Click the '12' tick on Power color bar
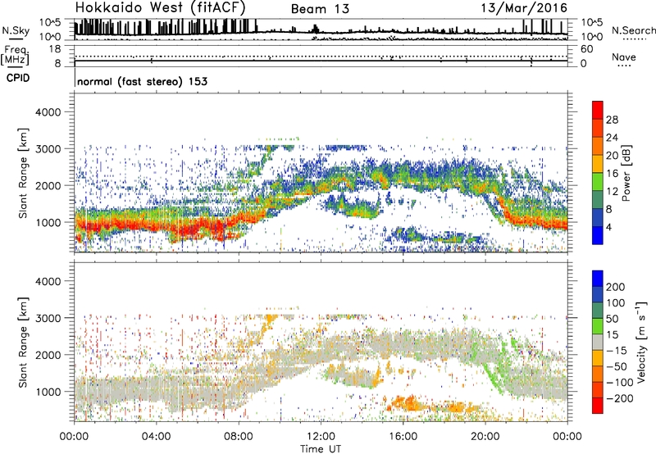This screenshot has width=656, height=454. 612,192
